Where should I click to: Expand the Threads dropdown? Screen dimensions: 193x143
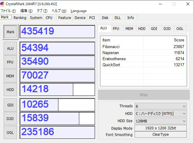point(161,106)
